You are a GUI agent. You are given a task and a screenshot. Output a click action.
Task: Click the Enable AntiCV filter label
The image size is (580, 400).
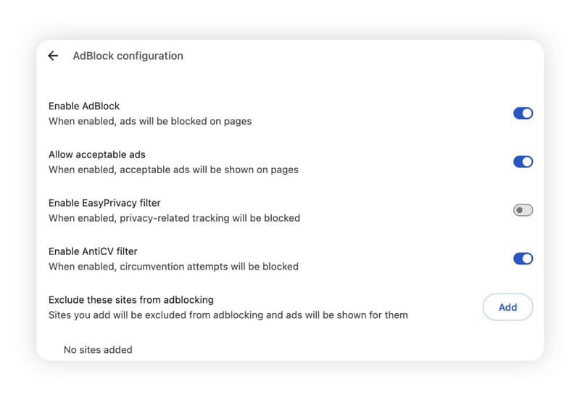point(93,251)
